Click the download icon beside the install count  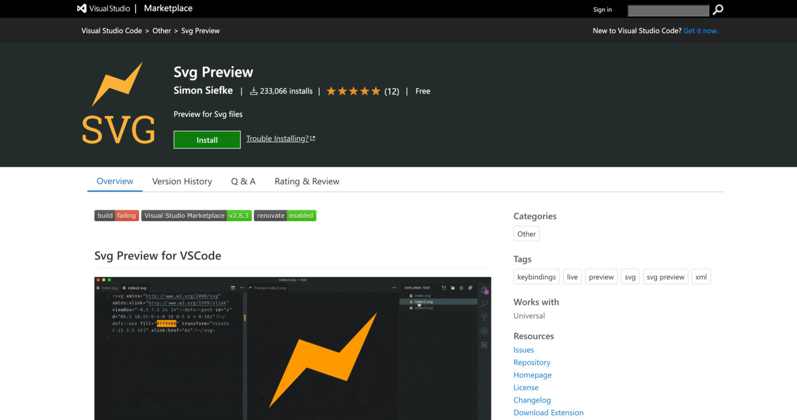(x=253, y=91)
